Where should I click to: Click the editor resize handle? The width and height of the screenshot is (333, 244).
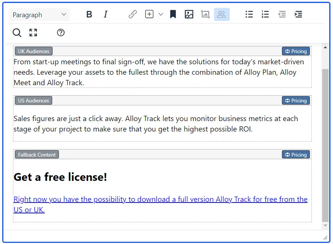325,238
